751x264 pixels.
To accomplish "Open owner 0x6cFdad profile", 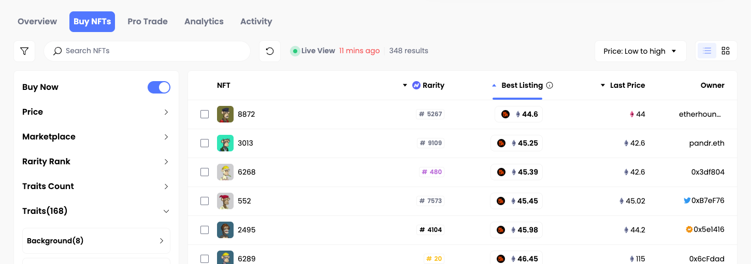I will point(707,259).
